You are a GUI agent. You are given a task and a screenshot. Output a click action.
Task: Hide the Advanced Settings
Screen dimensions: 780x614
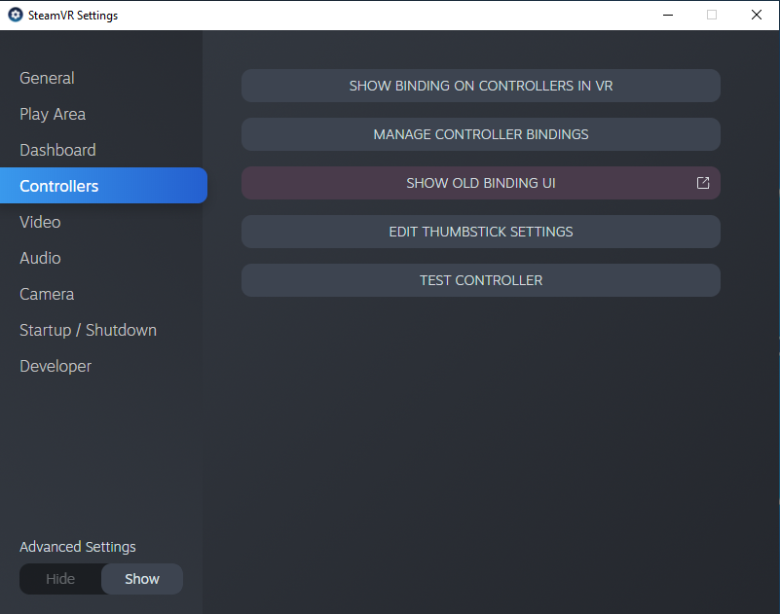pyautogui.click(x=60, y=579)
